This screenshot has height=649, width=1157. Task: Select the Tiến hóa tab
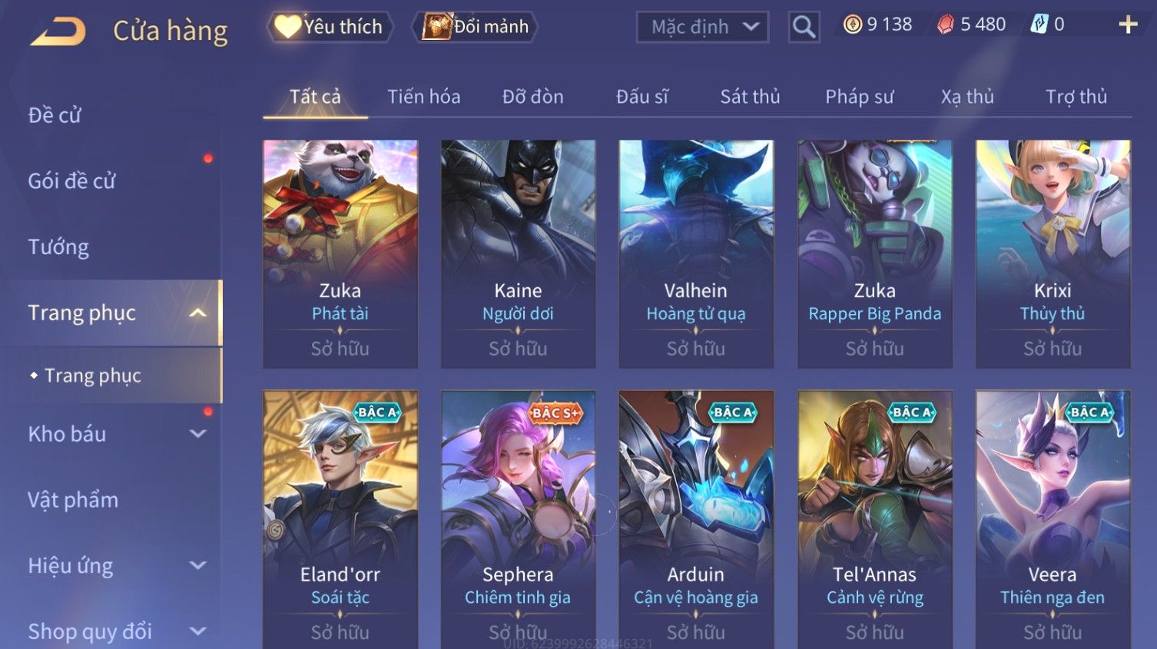pyautogui.click(x=423, y=97)
